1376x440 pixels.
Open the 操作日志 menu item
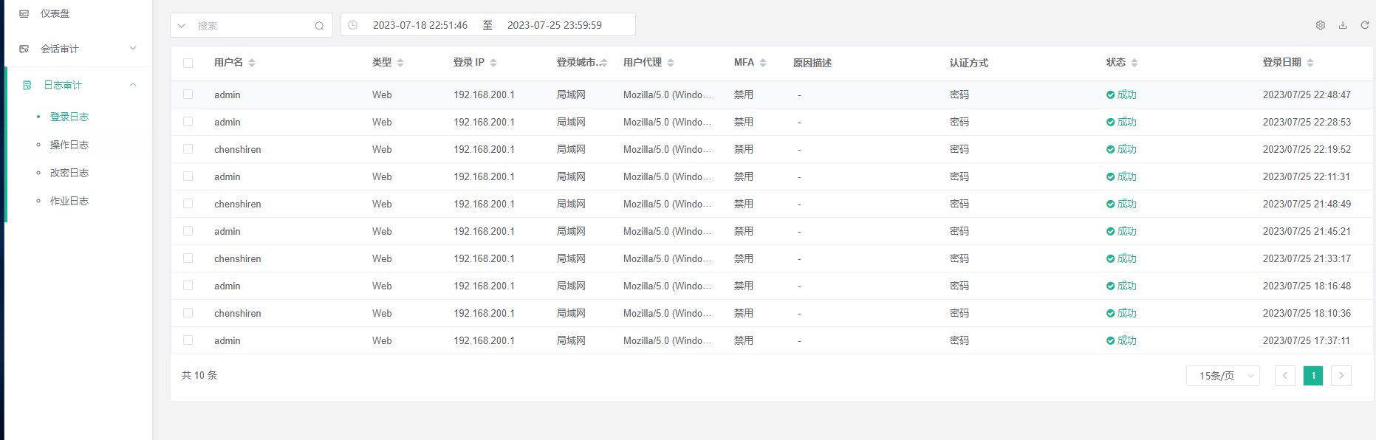69,145
